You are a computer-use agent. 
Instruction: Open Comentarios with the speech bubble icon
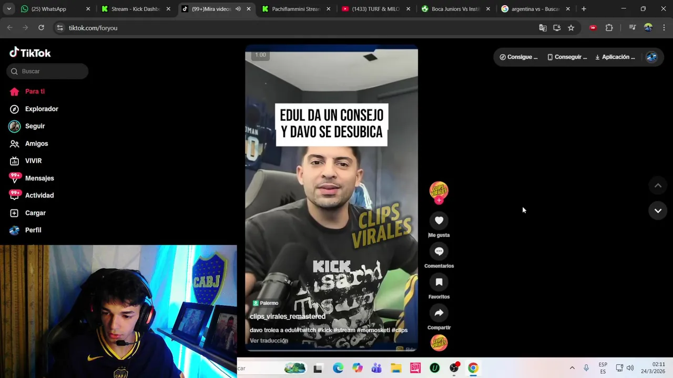[x=439, y=251]
